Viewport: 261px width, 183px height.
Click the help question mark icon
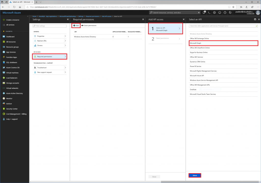click(225, 13)
